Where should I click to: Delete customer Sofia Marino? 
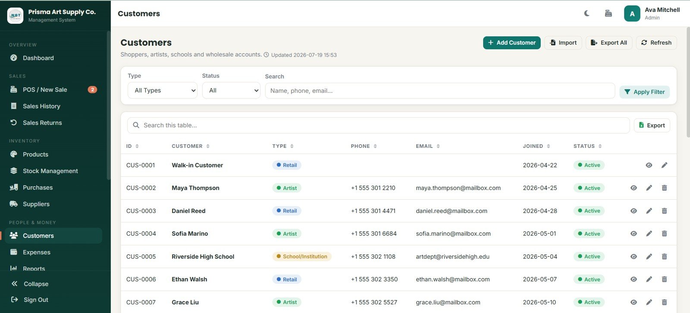point(664,234)
